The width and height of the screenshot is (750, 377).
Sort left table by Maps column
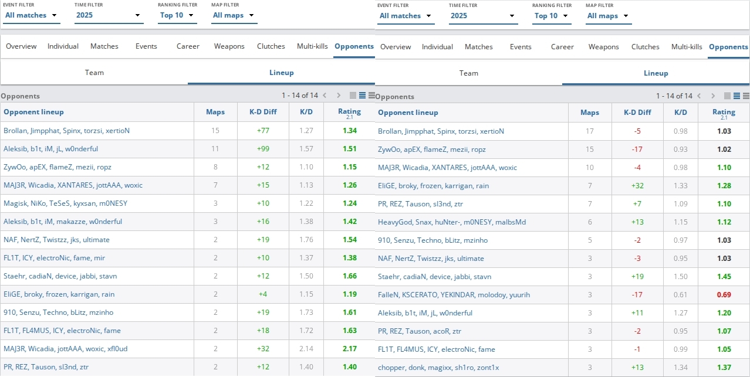(x=215, y=112)
